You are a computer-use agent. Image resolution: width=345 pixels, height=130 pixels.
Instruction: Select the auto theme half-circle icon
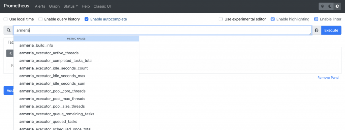[x=337, y=6]
